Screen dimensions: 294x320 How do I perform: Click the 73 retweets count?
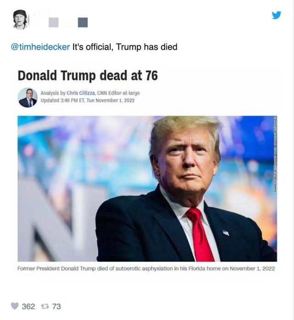(x=56, y=306)
